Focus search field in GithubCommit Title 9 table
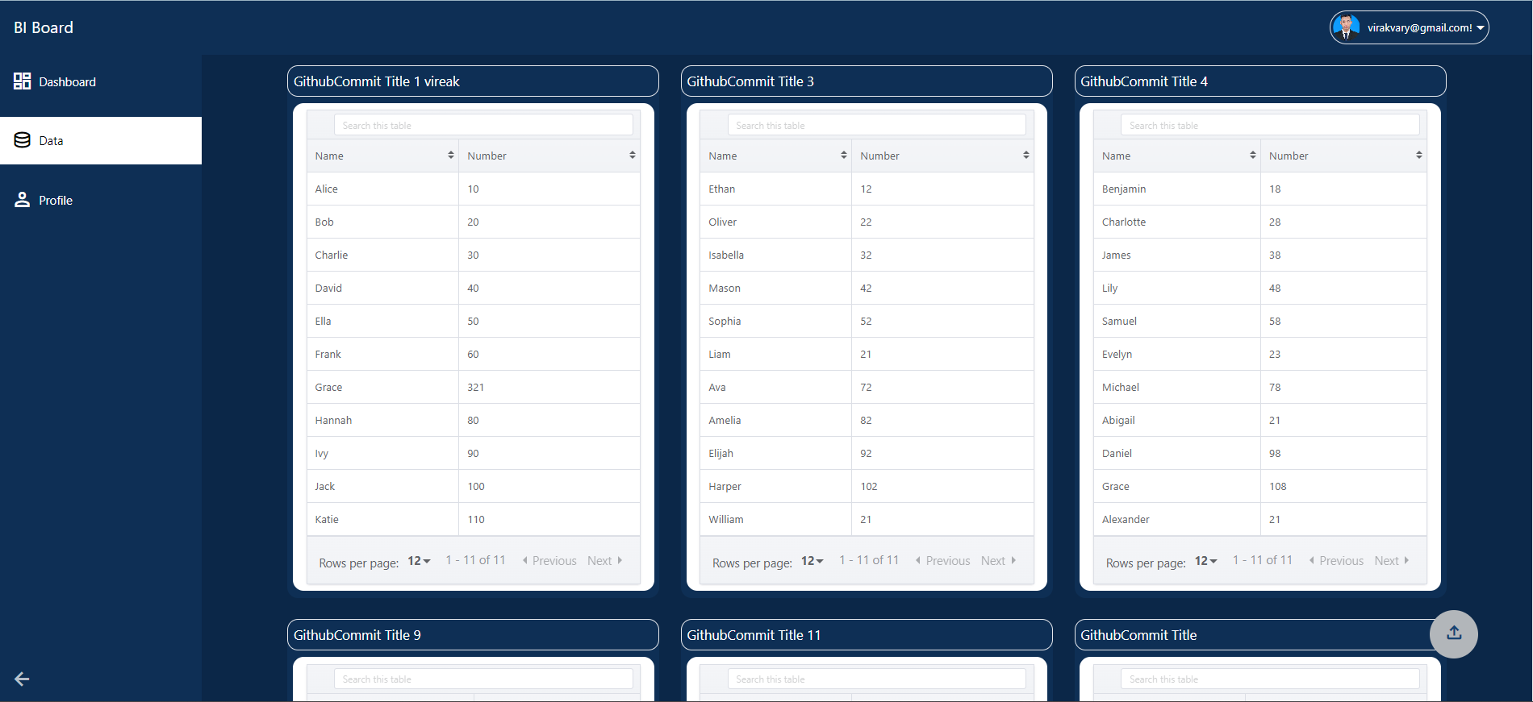This screenshot has width=1533, height=702. (483, 679)
